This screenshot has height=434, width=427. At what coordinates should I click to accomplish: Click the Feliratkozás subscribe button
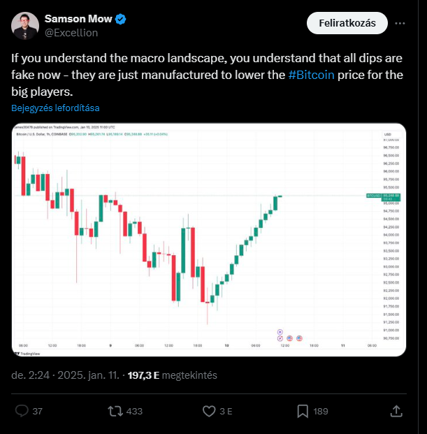pyautogui.click(x=347, y=23)
